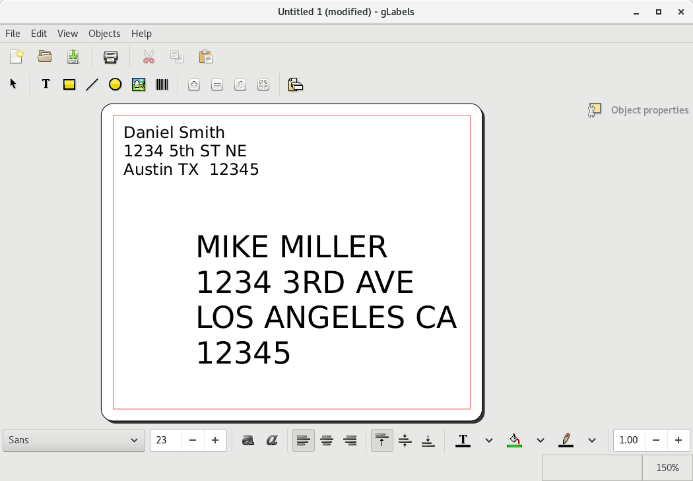Select the Barcode tool
This screenshot has height=481, width=693.
tap(162, 84)
